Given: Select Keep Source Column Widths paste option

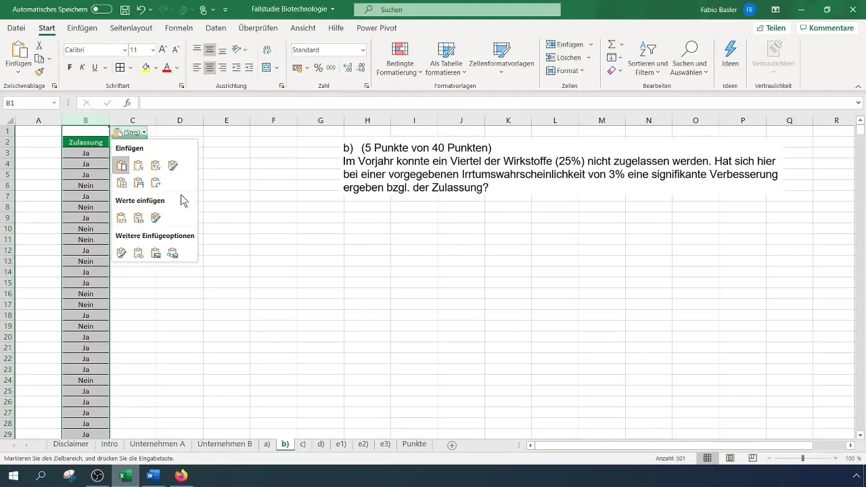Looking at the screenshot, I should click(x=139, y=183).
